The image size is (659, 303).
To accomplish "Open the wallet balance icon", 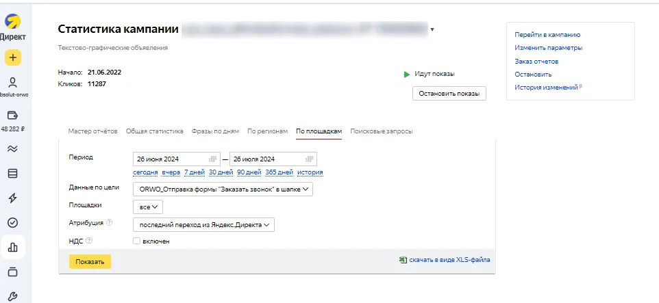I will point(13,115).
